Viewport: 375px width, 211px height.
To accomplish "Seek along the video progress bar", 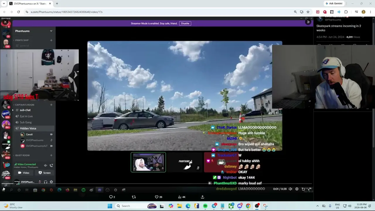I will [157, 184].
